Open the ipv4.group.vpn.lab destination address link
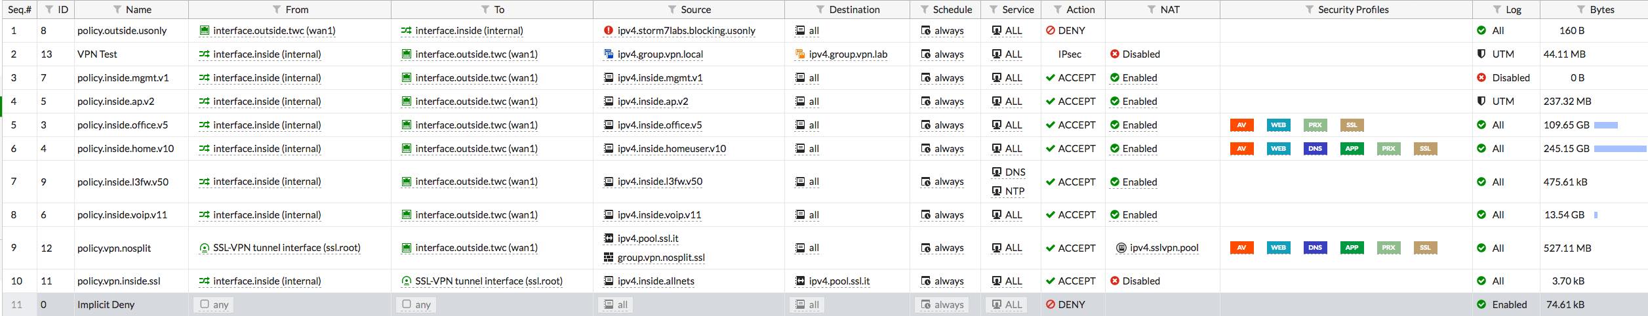Image resolution: width=1648 pixels, height=316 pixels. tap(847, 54)
